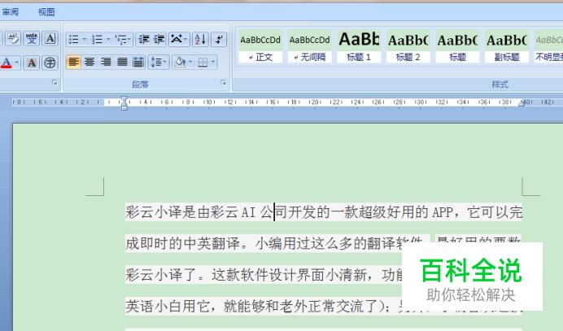Expand the bullet list style dropdown

click(x=85, y=39)
